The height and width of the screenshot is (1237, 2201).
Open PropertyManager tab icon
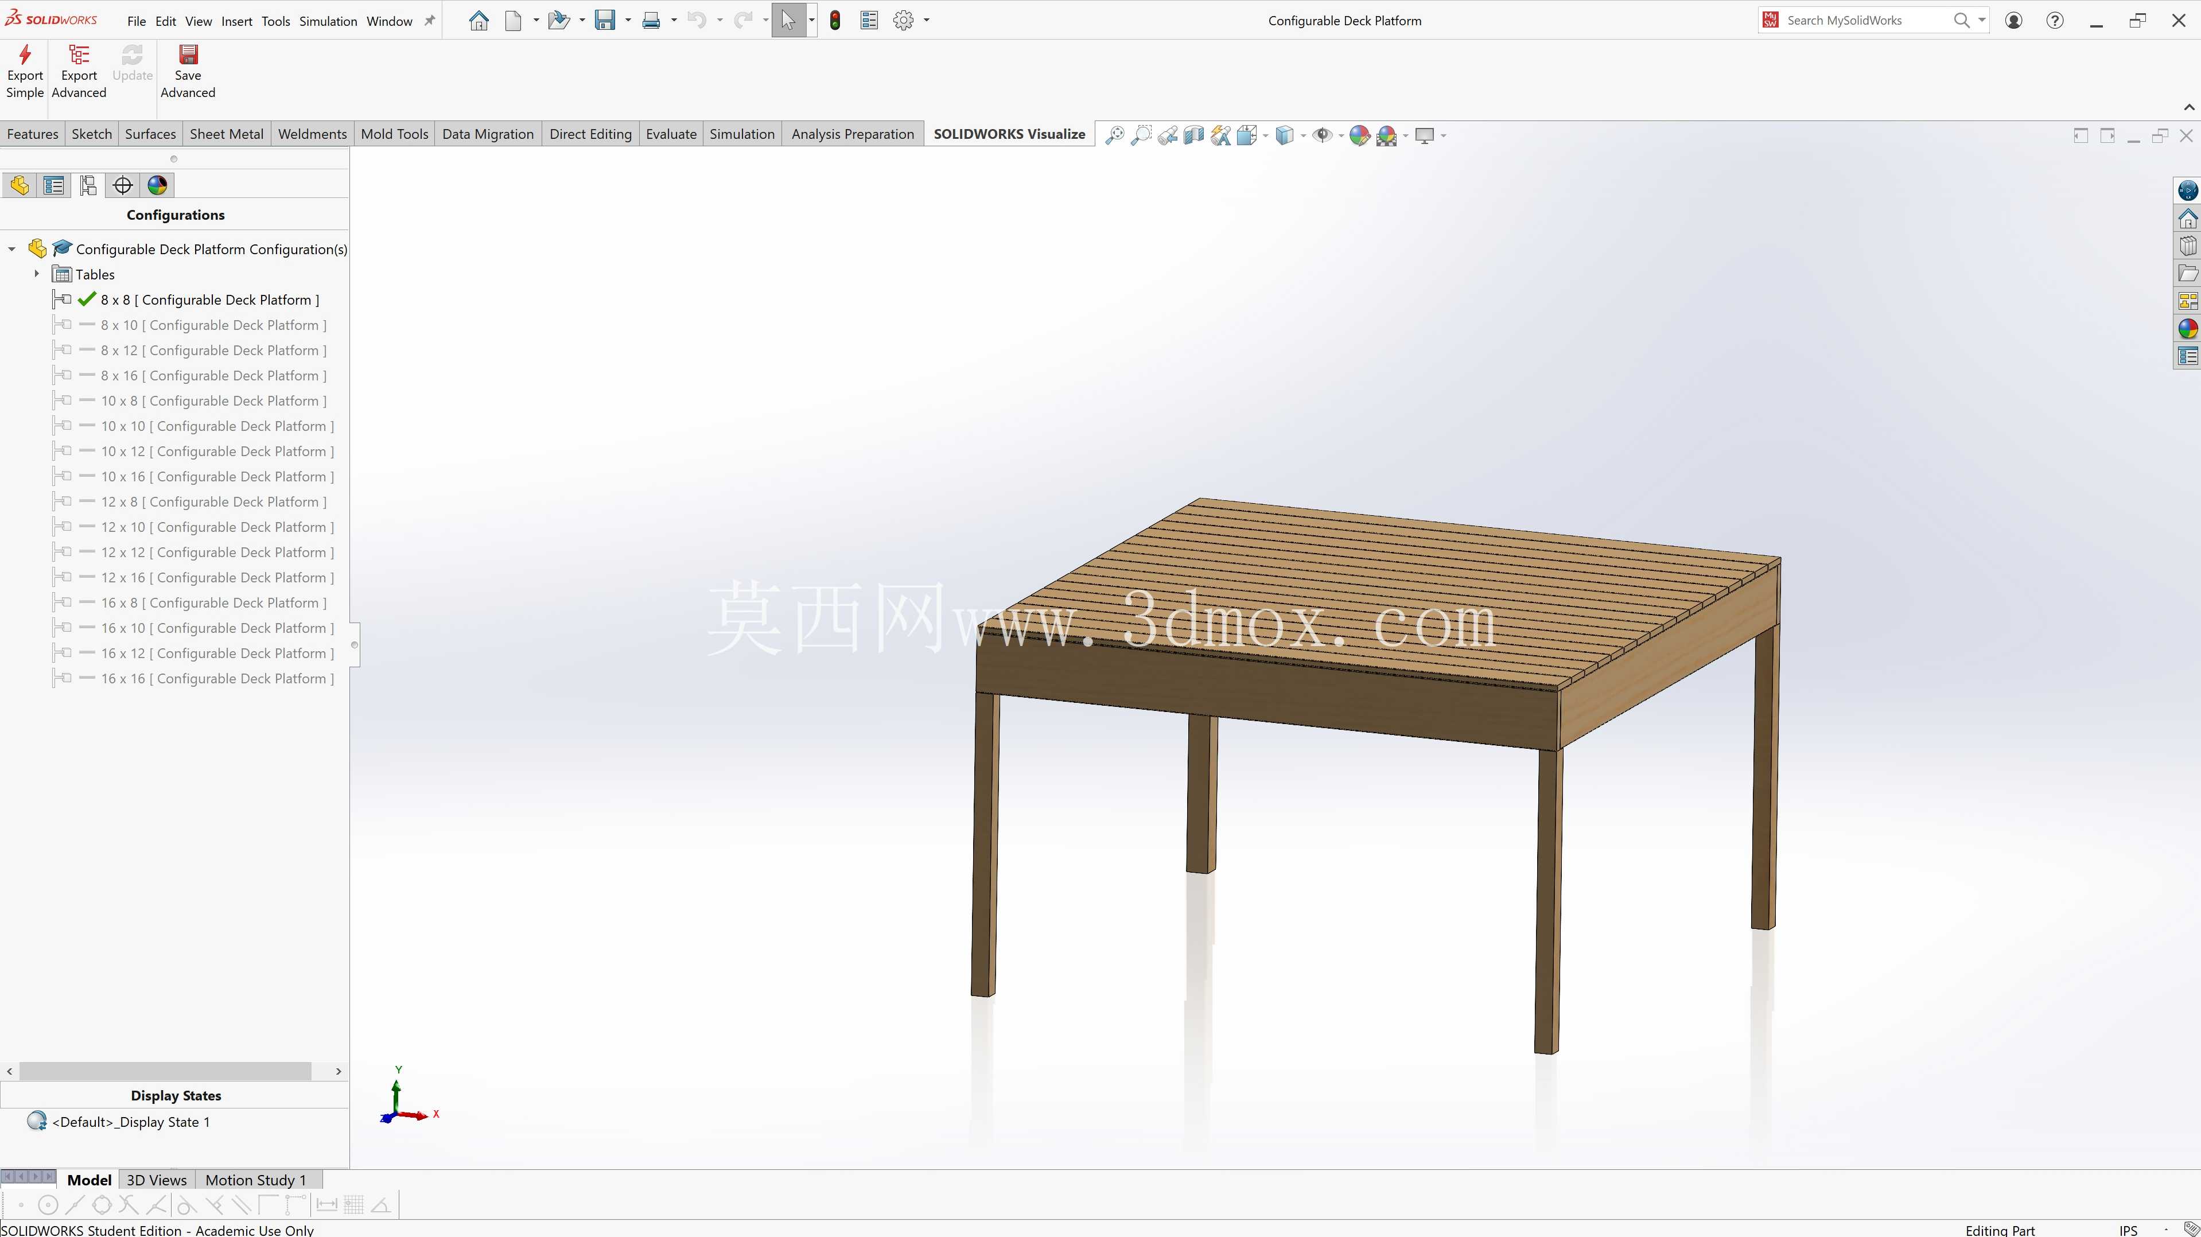(x=54, y=185)
